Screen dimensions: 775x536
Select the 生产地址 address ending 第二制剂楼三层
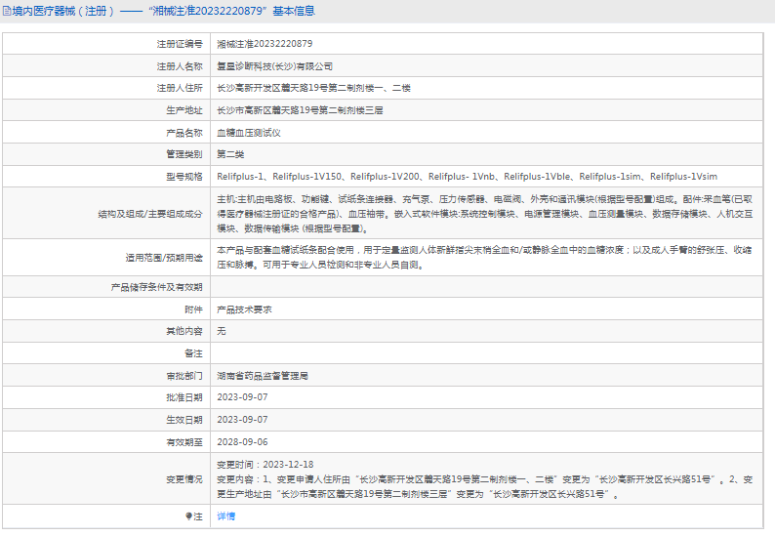pos(300,110)
